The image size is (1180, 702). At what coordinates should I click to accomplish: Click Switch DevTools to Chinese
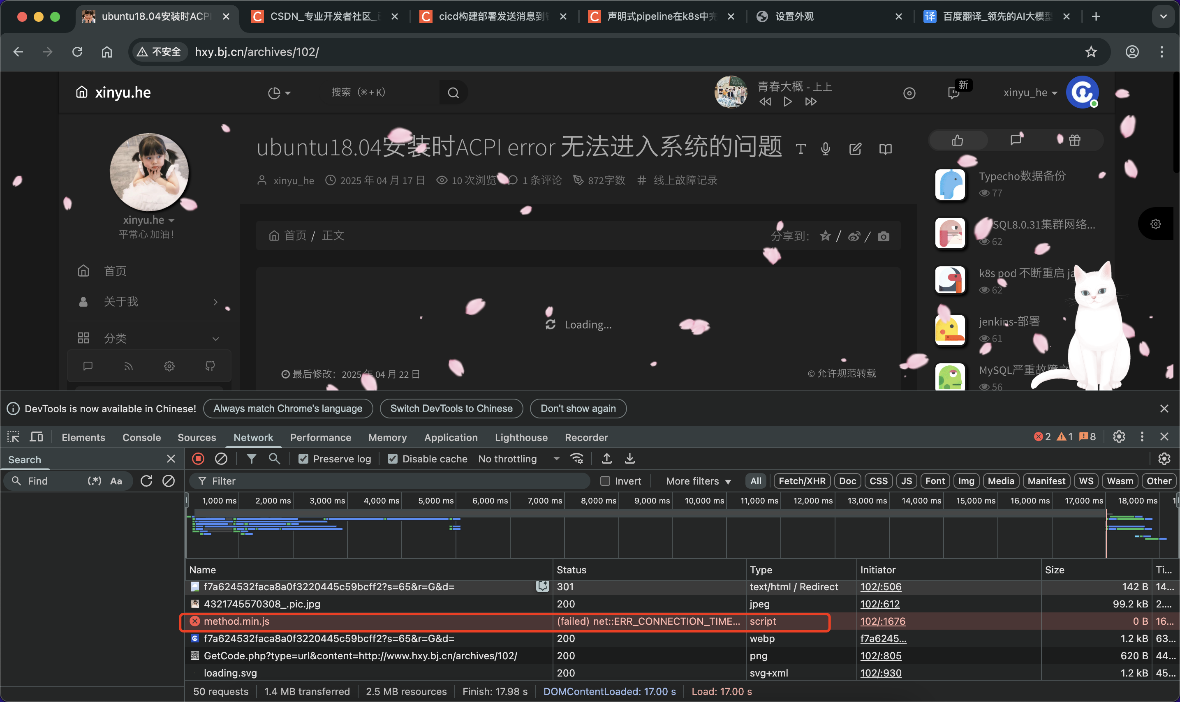pyautogui.click(x=451, y=408)
